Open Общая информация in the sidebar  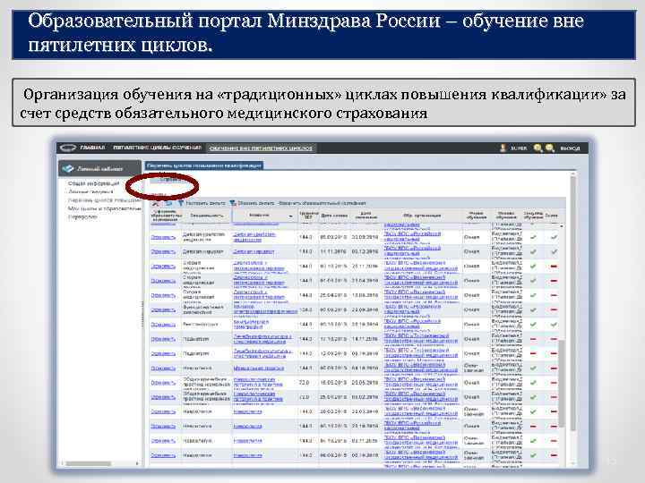(x=93, y=183)
